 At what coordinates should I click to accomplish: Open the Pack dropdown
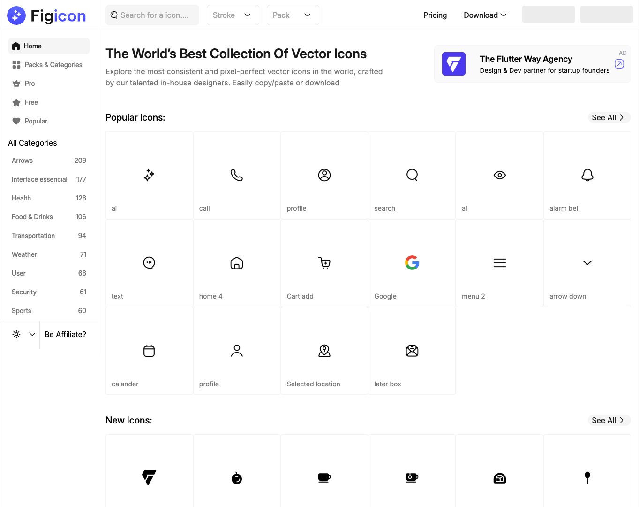293,15
